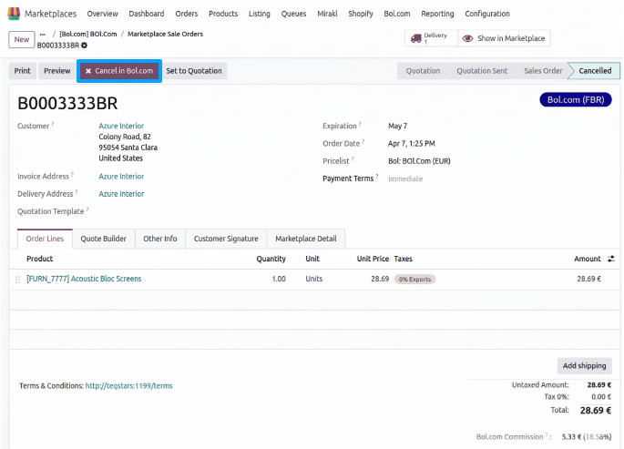
Task: Switch to the Other Info tab
Action: (160, 239)
